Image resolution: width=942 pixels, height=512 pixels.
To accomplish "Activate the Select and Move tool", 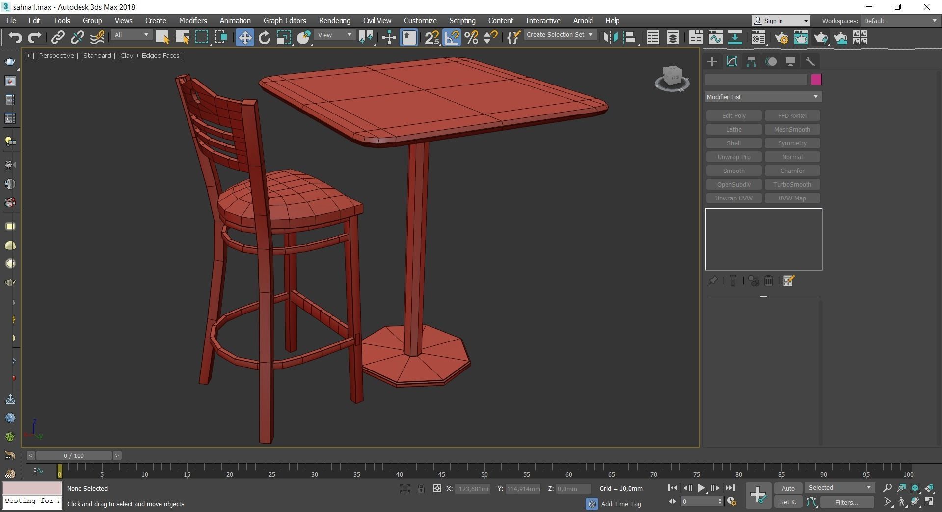I will pyautogui.click(x=244, y=38).
